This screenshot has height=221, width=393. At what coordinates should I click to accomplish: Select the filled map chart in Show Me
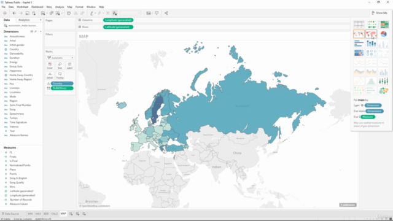point(371,34)
